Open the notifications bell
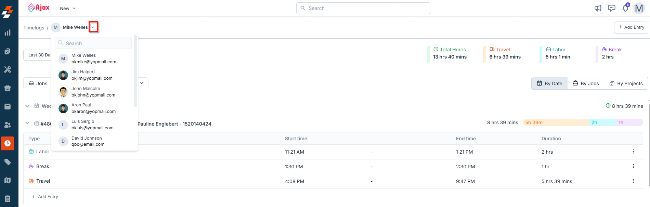Screen dimensions: 650x207 [x=625, y=8]
